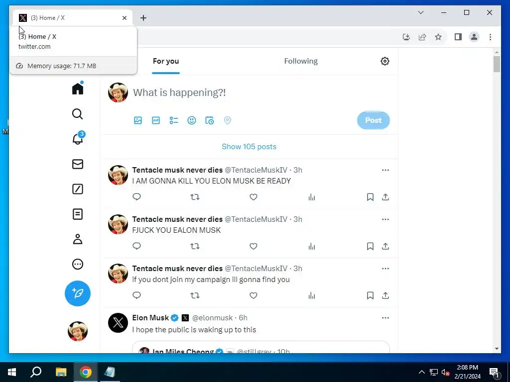Bookmark this page with the star icon

pos(438,37)
